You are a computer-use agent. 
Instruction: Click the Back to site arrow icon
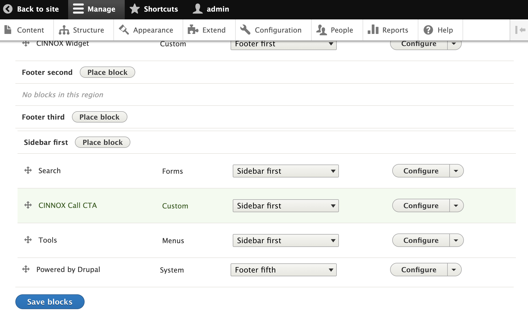(x=8, y=9)
